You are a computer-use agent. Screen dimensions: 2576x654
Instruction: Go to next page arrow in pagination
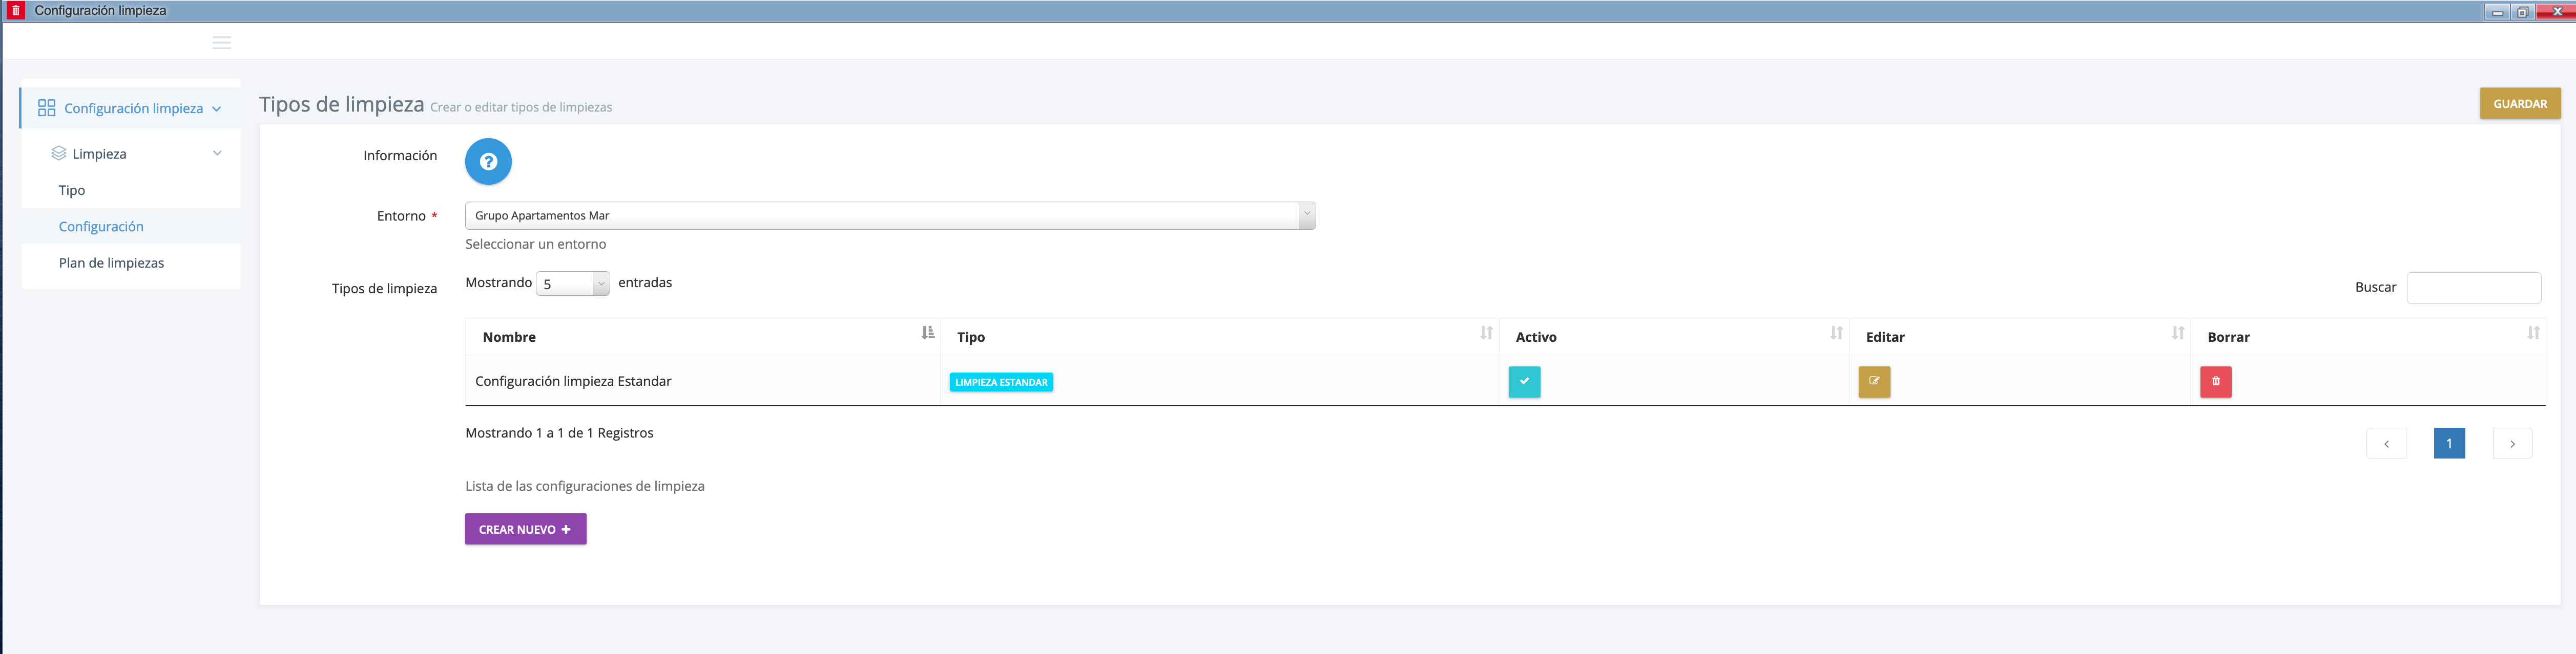[2512, 443]
